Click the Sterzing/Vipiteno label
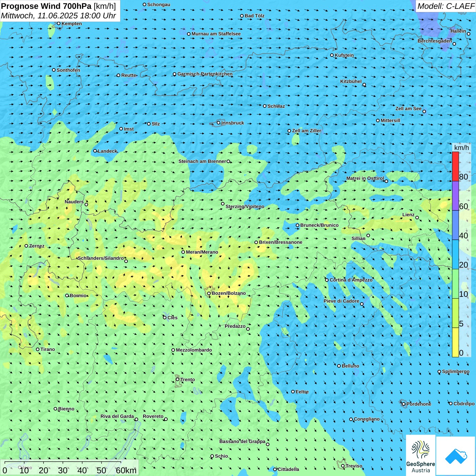 (x=245, y=206)
